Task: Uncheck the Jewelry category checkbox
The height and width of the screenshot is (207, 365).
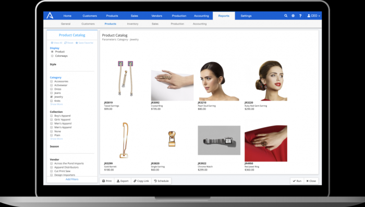Action: [x=52, y=97]
